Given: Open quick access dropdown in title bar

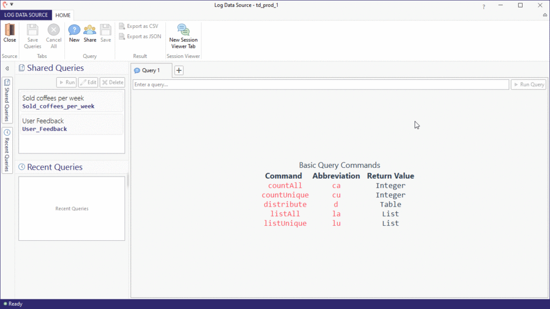Looking at the screenshot, I should click(12, 5).
